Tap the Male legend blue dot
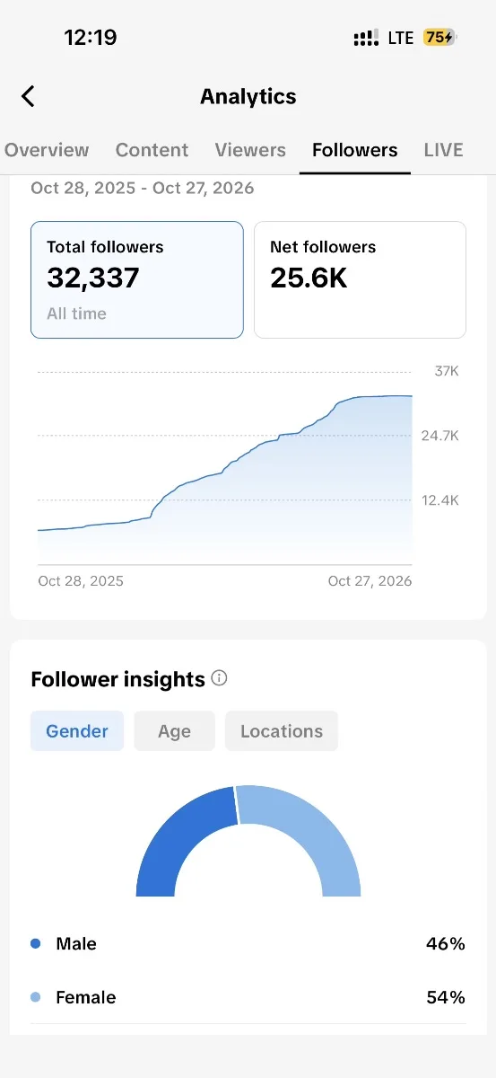Image resolution: width=496 pixels, height=1078 pixels. tap(36, 943)
